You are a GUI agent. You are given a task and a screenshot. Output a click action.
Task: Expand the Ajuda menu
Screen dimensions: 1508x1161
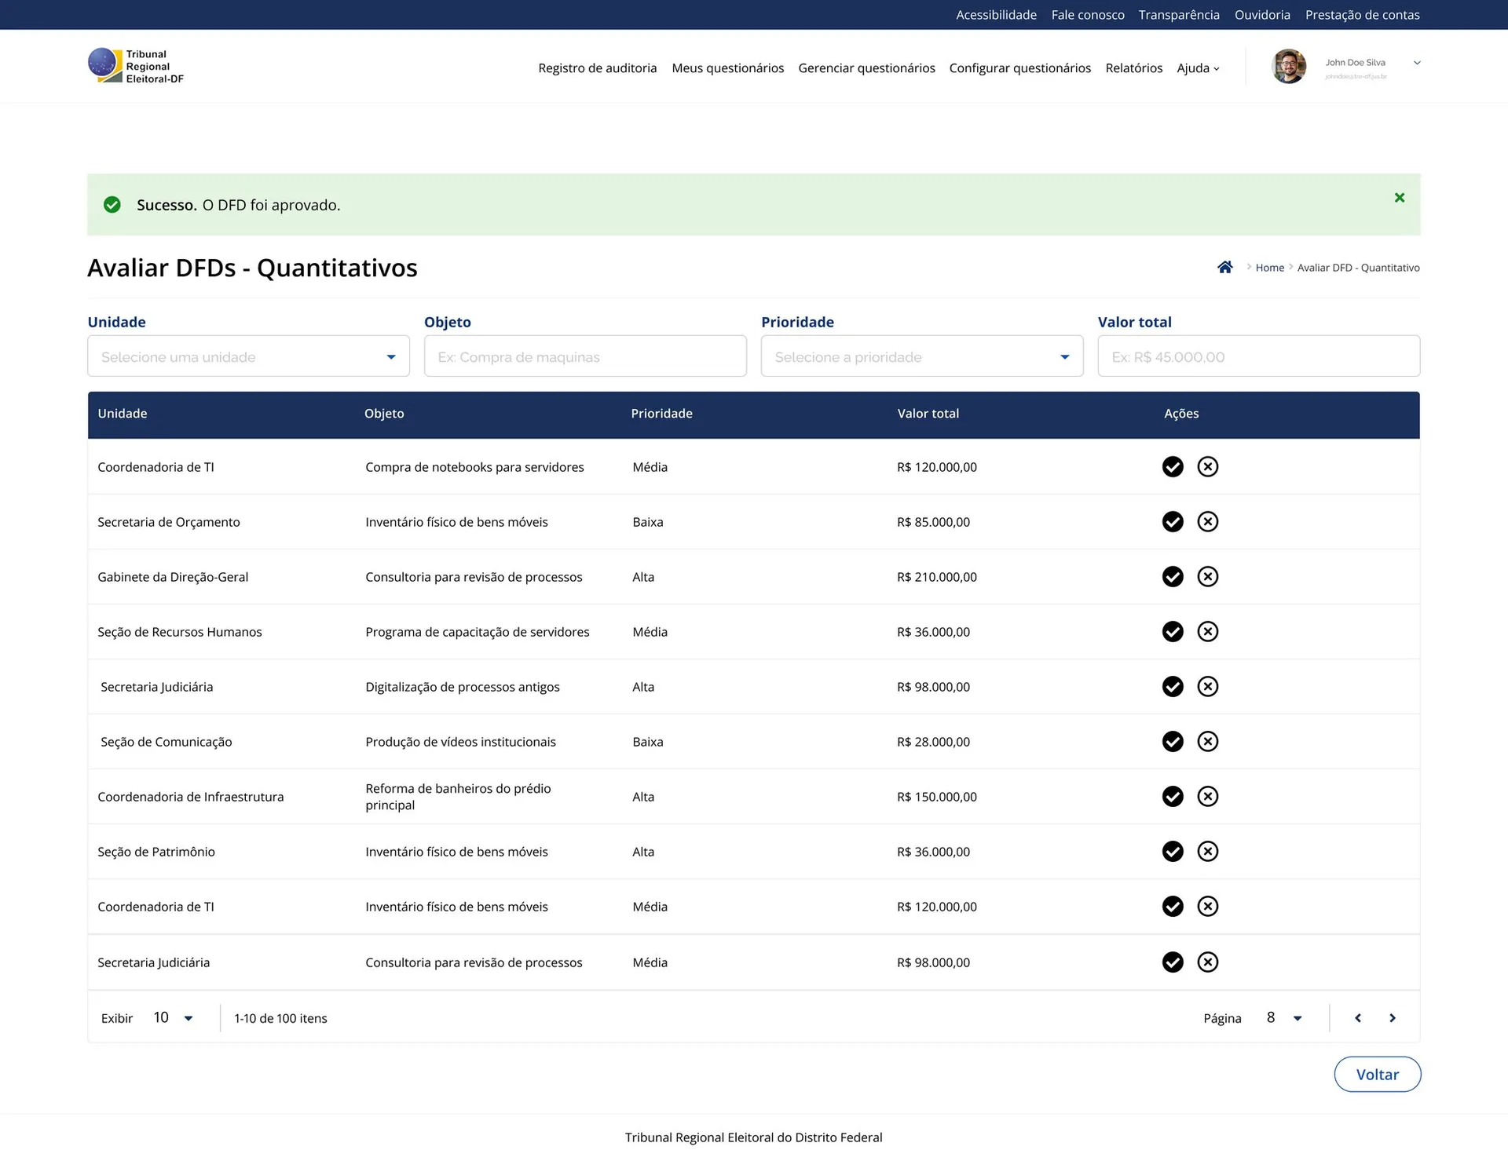click(x=1198, y=68)
